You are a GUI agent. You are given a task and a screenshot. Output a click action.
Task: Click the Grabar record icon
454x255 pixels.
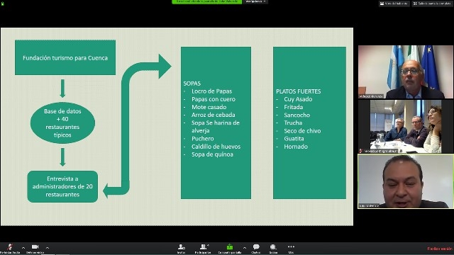pyautogui.click(x=273, y=247)
